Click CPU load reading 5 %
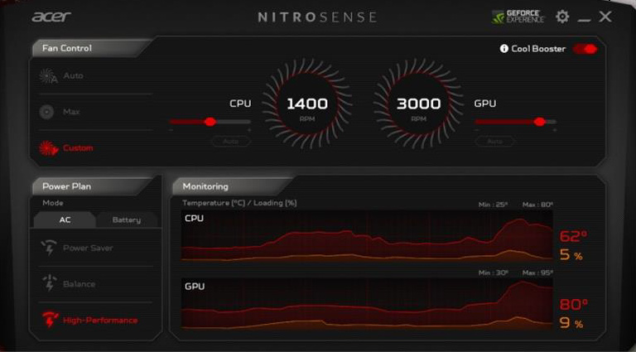Screen dimensions: 636x352 571,255
